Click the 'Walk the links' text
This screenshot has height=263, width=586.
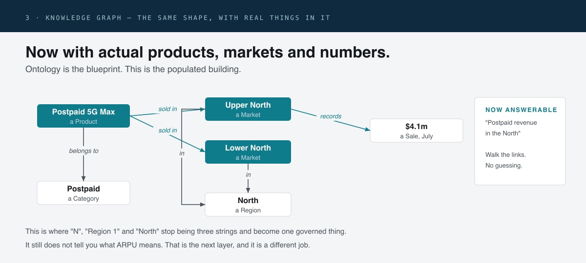tap(505, 154)
